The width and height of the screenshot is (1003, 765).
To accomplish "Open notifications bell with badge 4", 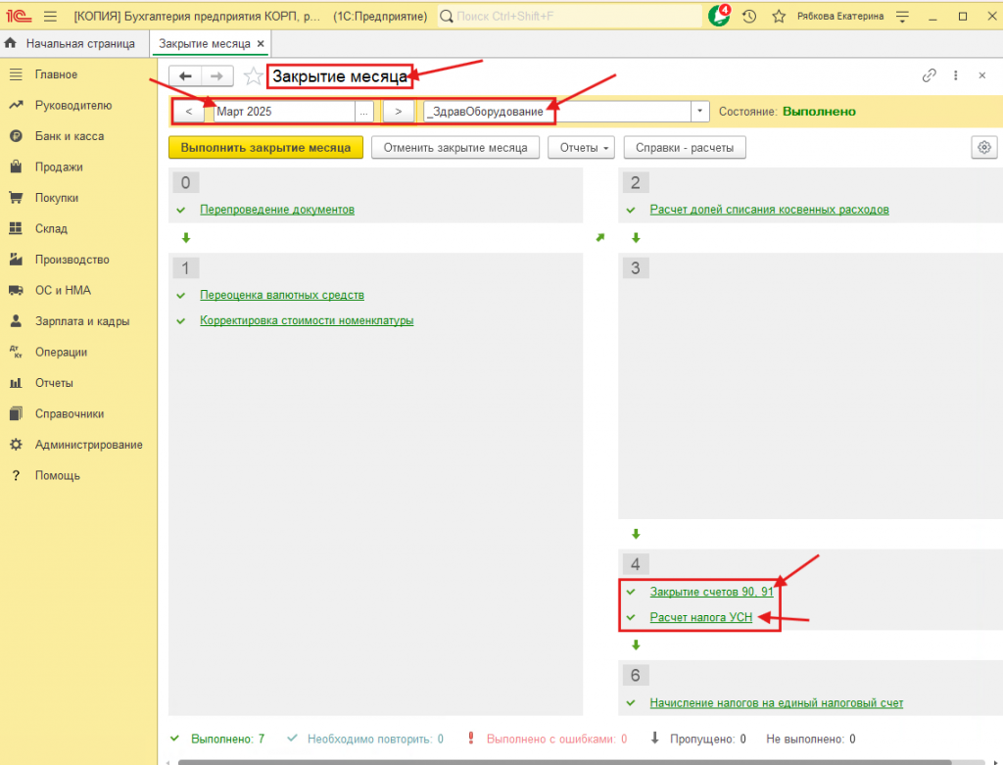I will (x=719, y=16).
